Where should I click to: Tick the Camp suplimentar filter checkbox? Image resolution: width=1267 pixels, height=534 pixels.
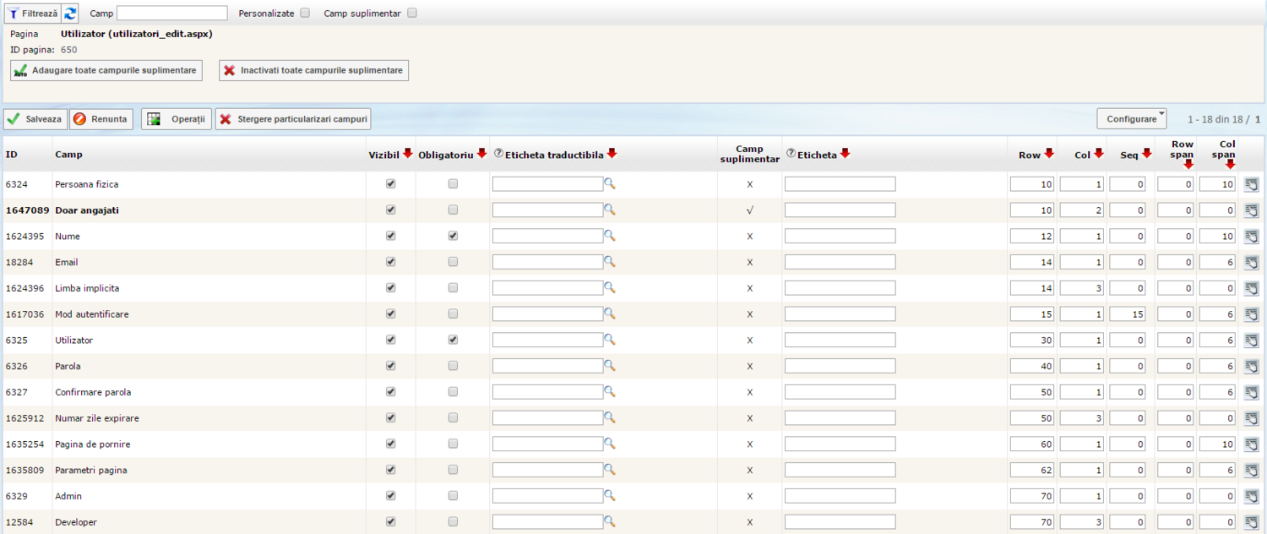412,14
